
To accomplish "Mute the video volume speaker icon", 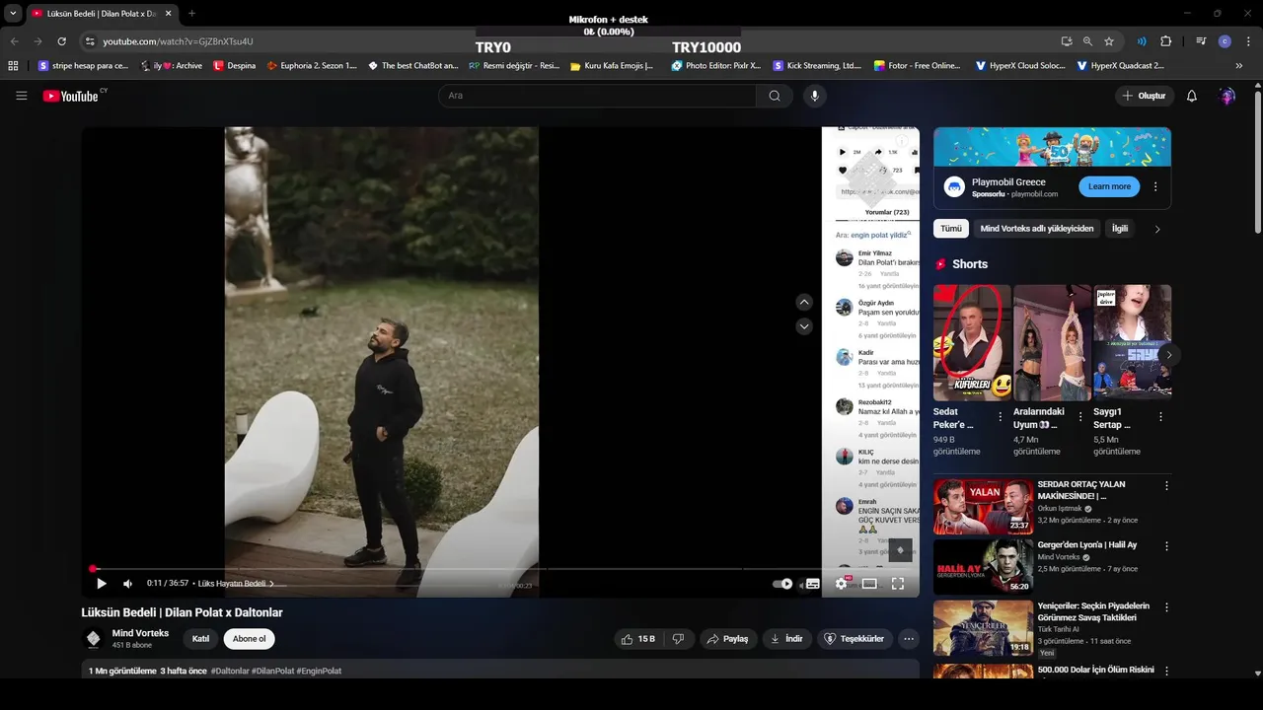I will (x=127, y=583).
